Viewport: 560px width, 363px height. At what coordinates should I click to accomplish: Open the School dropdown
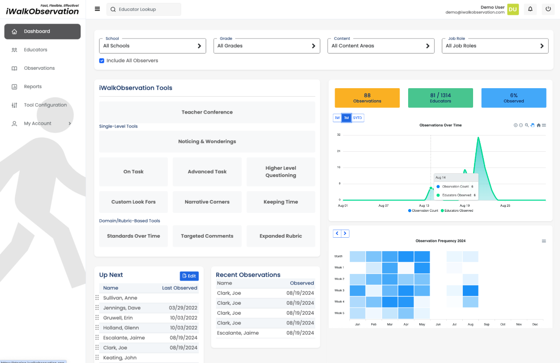point(152,46)
